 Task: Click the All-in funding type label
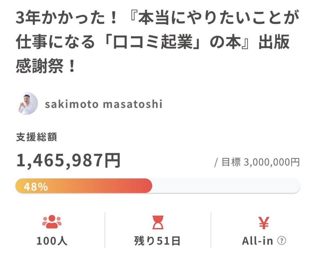pyautogui.click(x=258, y=241)
